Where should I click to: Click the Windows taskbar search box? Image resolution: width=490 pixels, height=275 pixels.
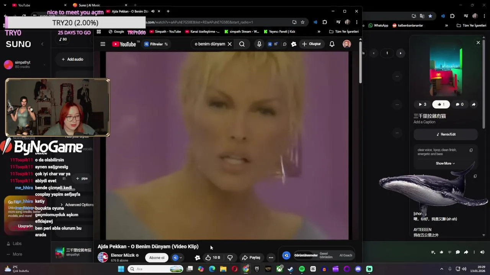point(155,269)
